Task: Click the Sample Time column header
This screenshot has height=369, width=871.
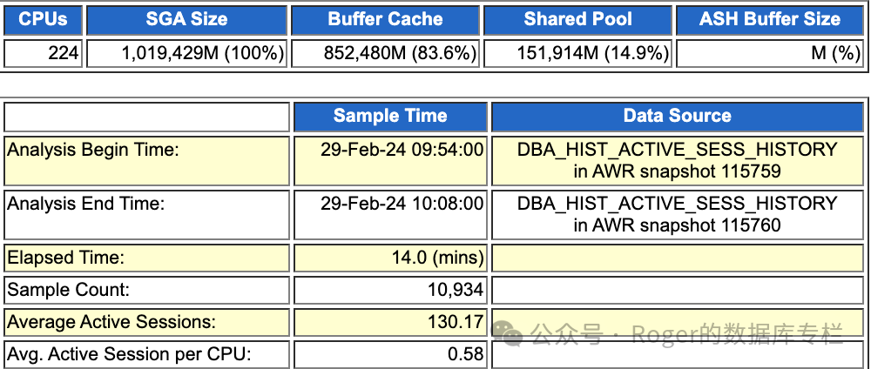Action: point(389,116)
